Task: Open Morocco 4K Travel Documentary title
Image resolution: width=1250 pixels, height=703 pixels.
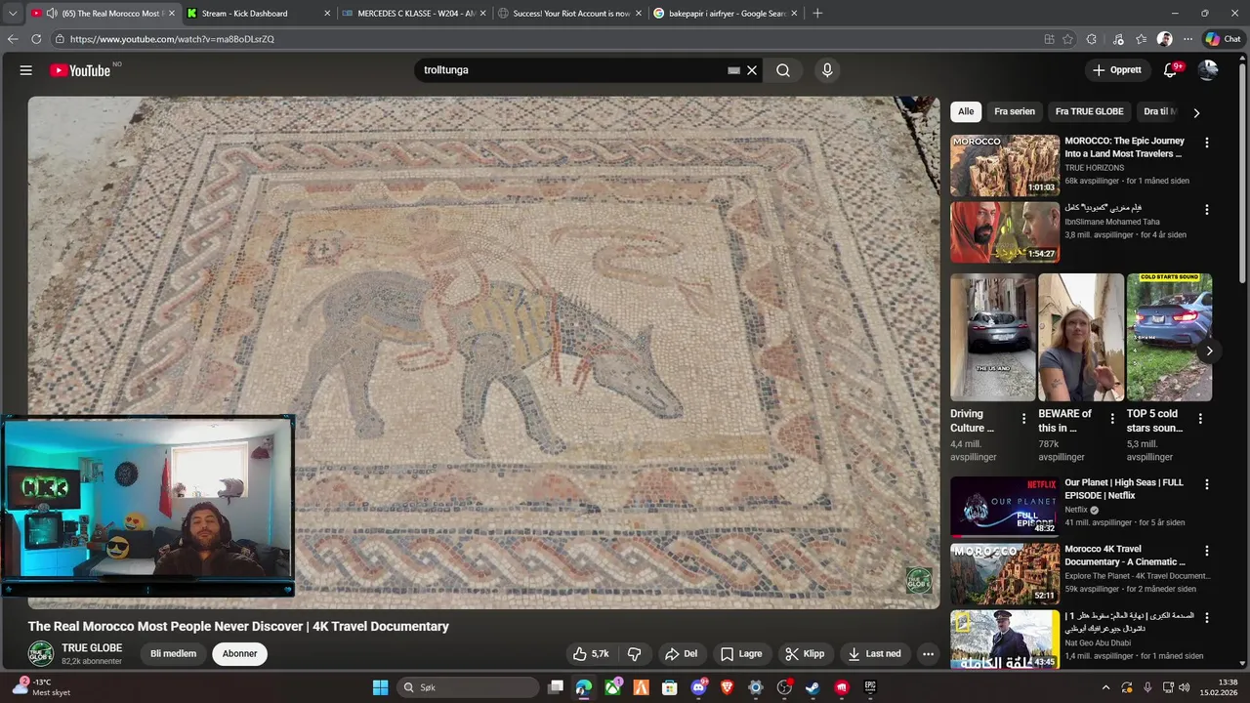Action: 1125,556
